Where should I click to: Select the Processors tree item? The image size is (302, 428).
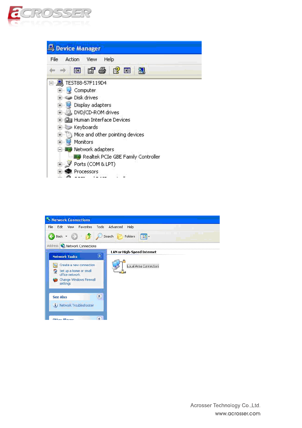pos(86,172)
